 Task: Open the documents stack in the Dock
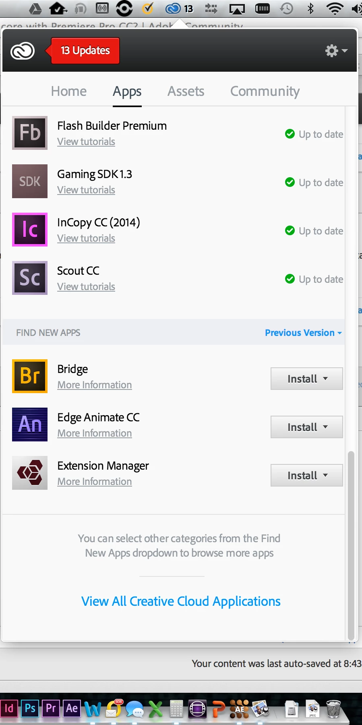tap(292, 709)
